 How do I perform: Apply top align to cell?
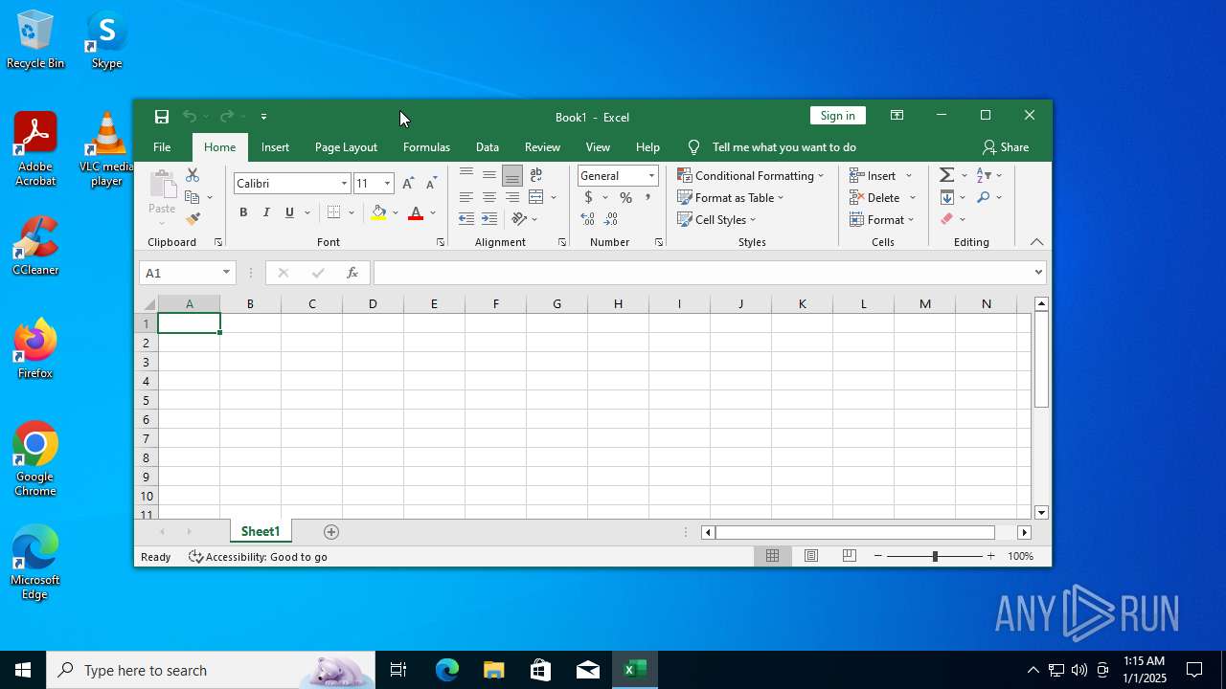tap(466, 175)
